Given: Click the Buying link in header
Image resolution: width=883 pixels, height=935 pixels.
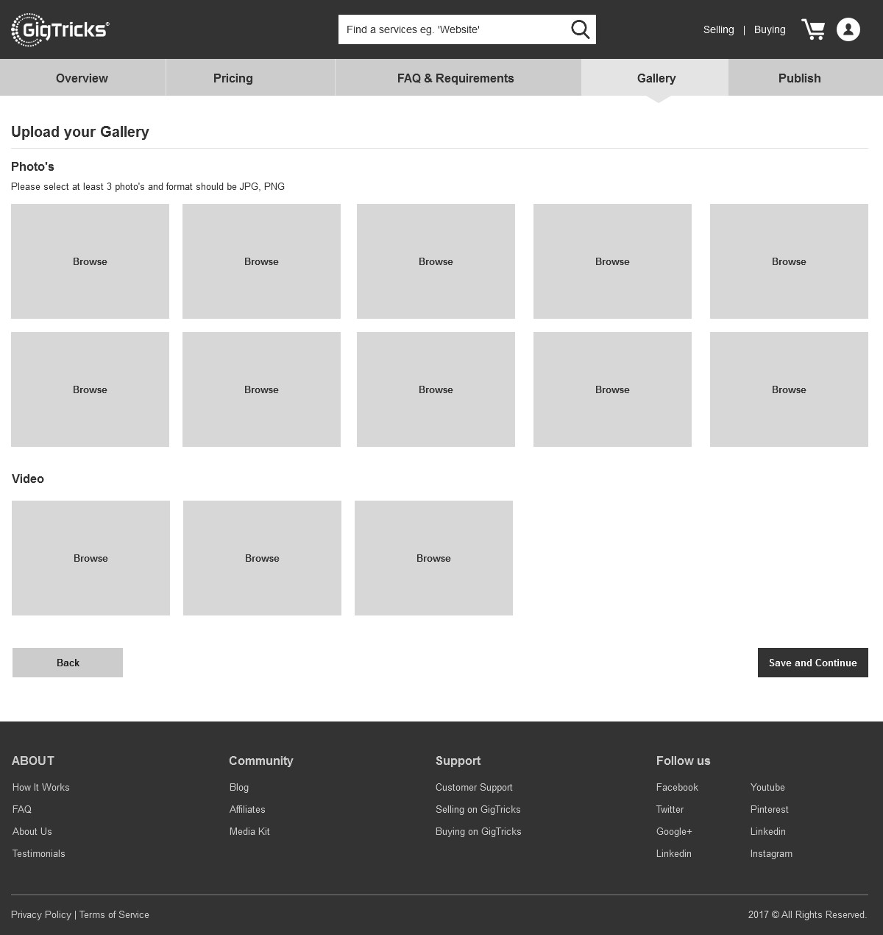Looking at the screenshot, I should 770,29.
